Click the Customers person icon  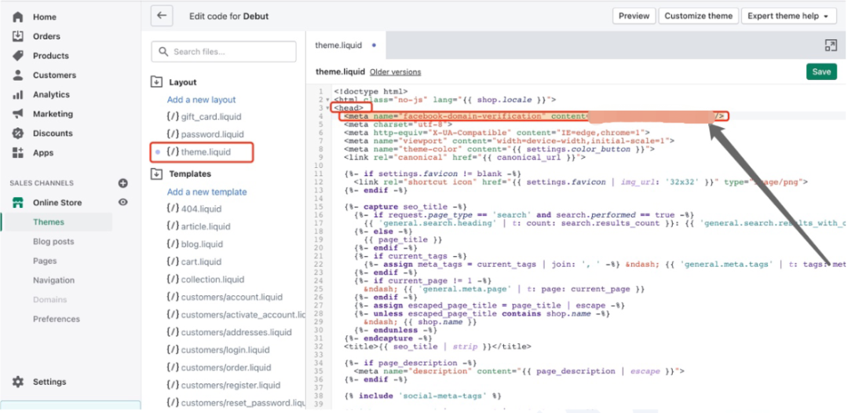coord(18,75)
